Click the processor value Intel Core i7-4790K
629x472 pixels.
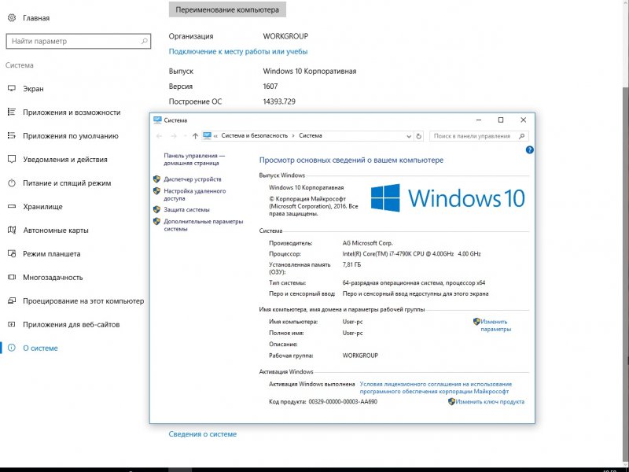[x=411, y=253]
